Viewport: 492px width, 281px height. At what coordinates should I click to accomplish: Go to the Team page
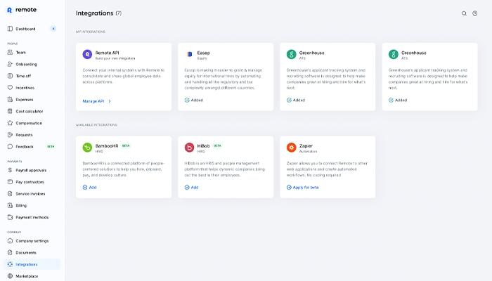32,53
